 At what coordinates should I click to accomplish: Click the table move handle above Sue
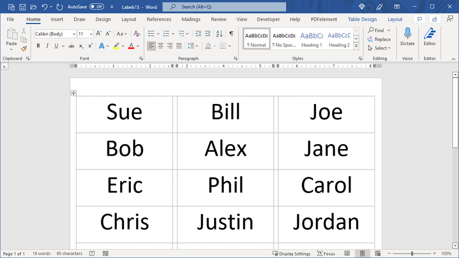point(73,93)
